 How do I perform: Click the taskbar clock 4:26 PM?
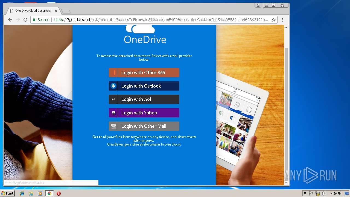(x=336, y=193)
